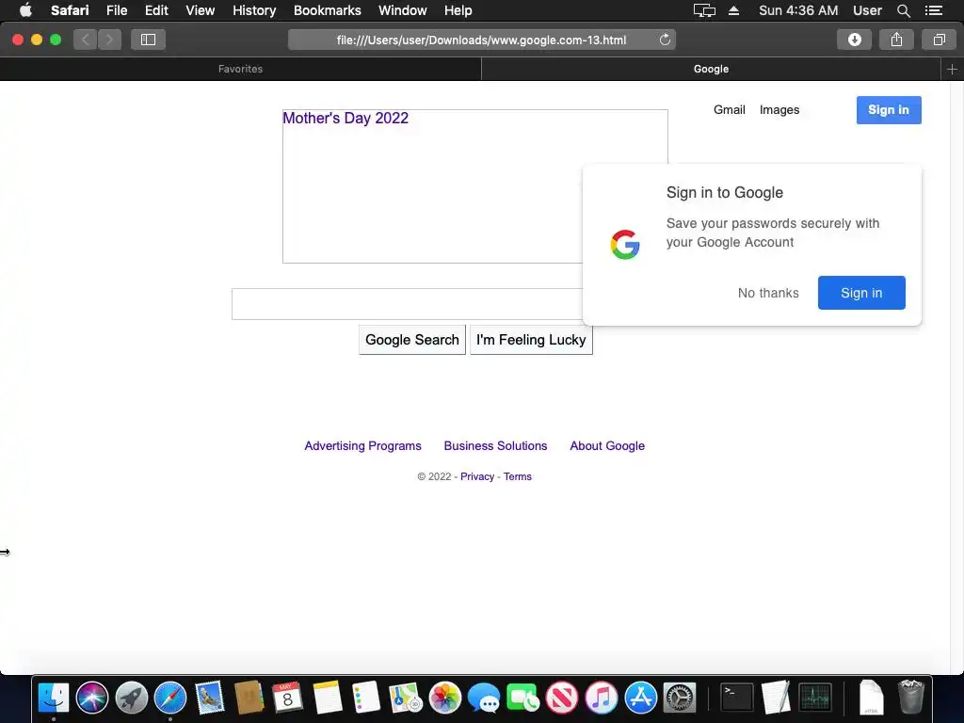964x723 pixels.
Task: Dismiss popup with No thanks
Action: [x=768, y=293]
